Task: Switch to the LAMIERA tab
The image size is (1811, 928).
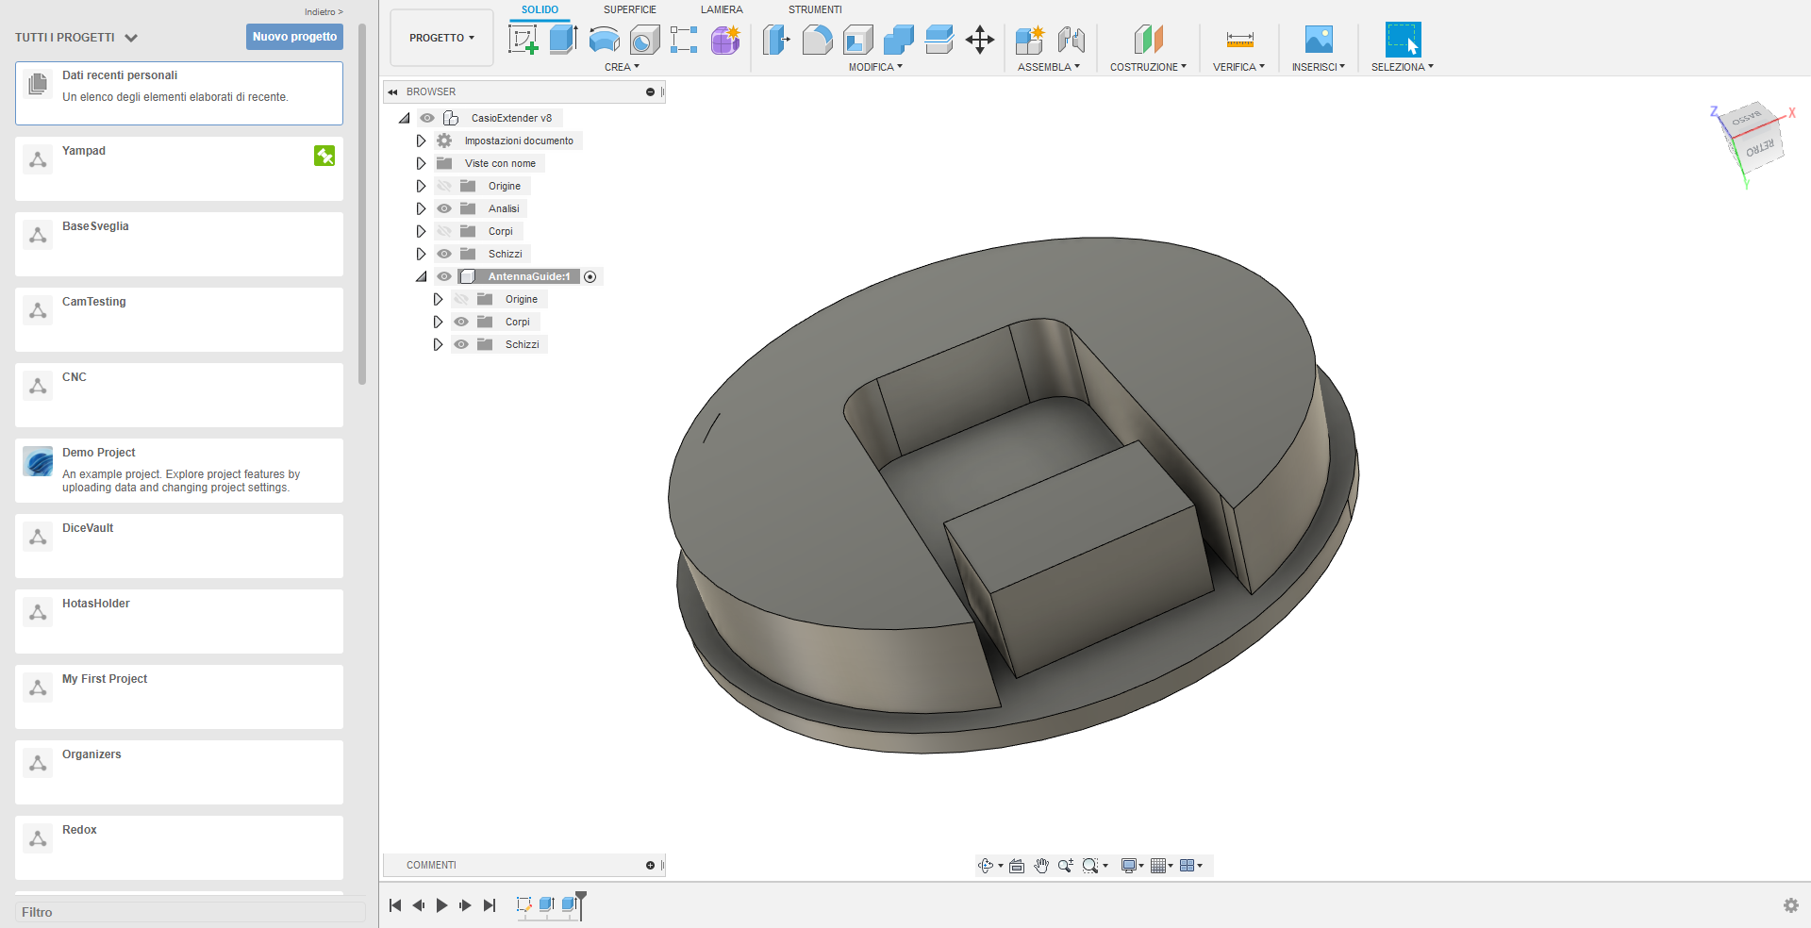Action: click(x=722, y=9)
